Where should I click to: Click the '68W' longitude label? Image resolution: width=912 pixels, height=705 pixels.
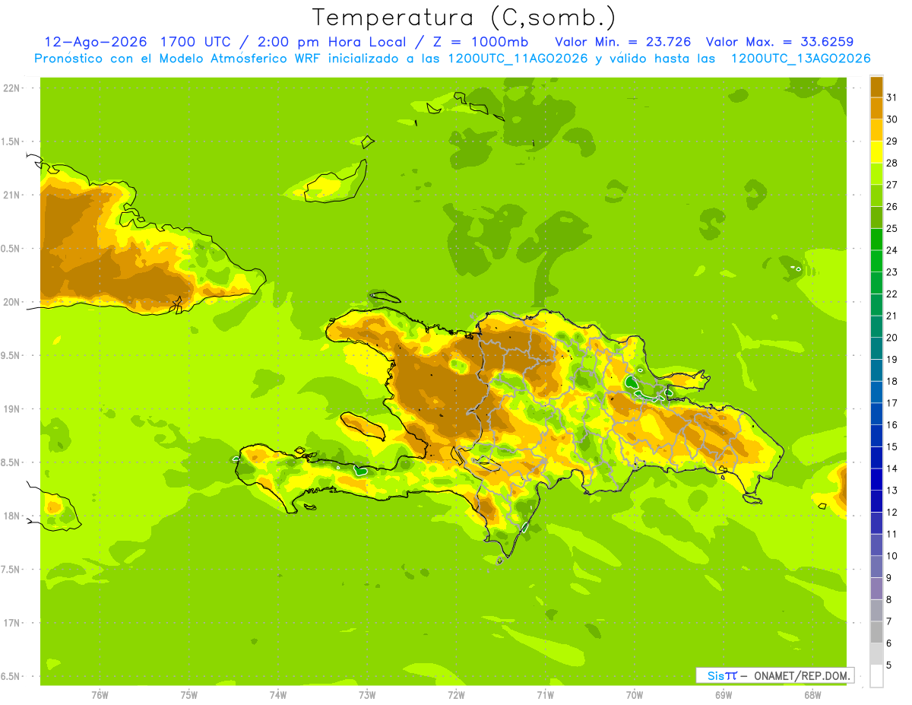click(x=812, y=695)
